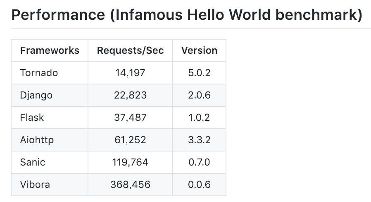Click the Frameworks column header
The image size is (371, 202).
pos(50,50)
